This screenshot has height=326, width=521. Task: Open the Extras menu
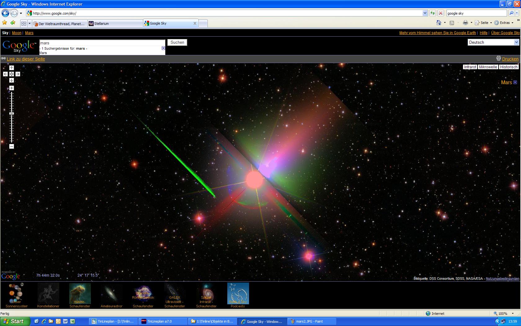tap(504, 23)
